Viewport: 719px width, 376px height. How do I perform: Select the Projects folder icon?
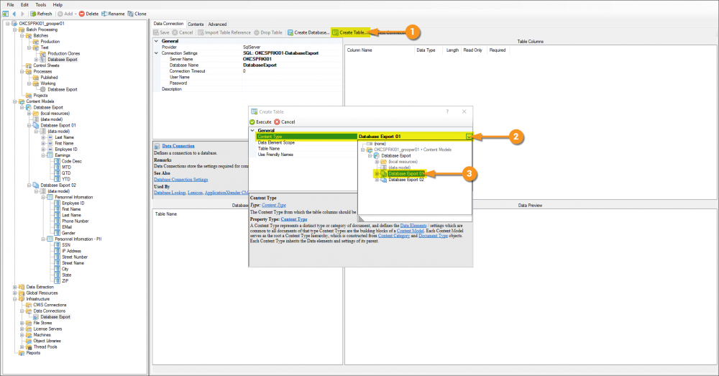click(29, 96)
